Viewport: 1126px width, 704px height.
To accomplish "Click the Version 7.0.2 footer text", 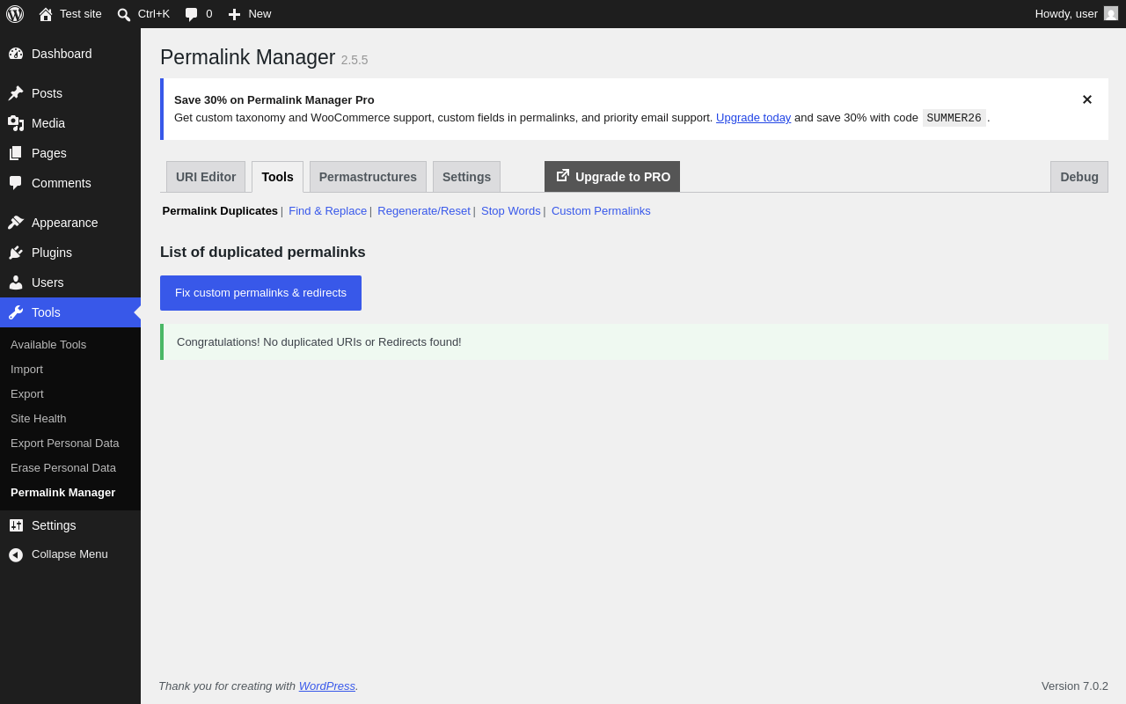I will [1075, 686].
